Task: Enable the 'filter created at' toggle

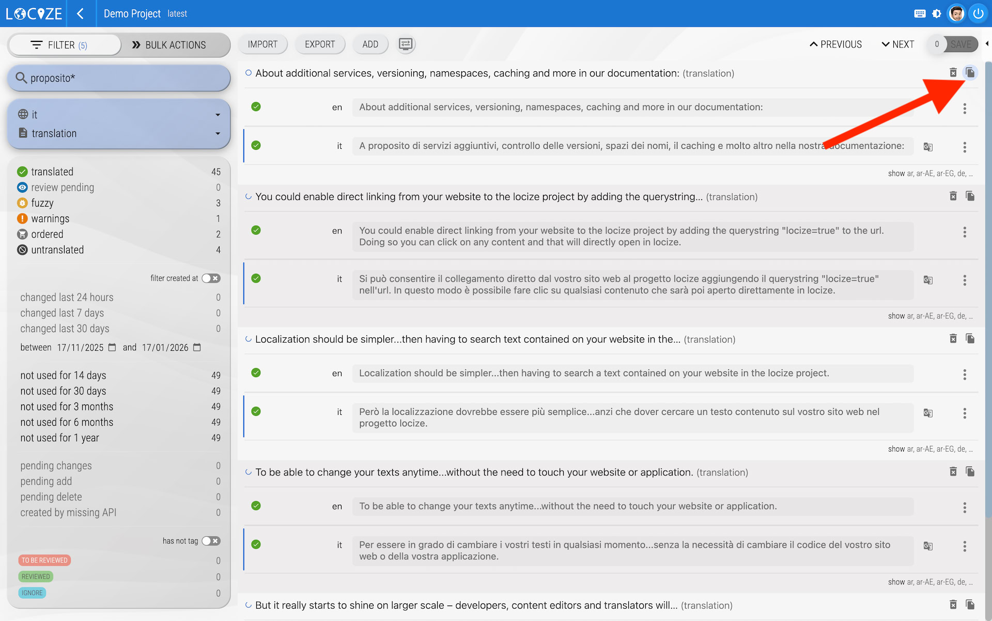Action: click(211, 278)
